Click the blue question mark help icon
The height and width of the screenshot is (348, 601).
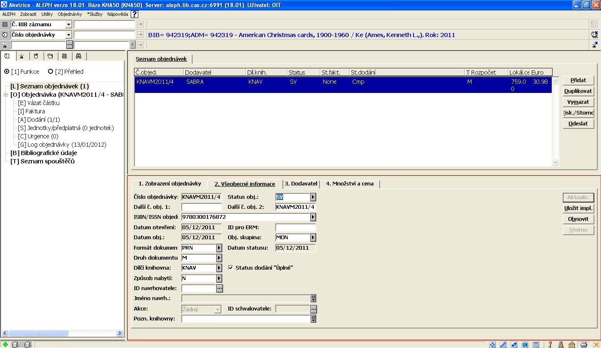click(x=134, y=14)
